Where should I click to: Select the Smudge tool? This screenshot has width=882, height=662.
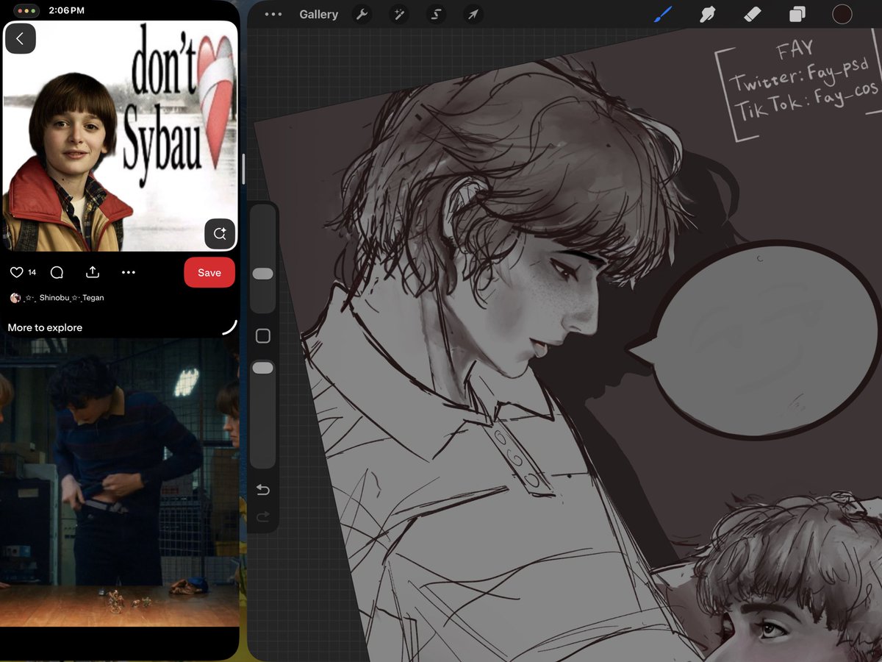click(x=707, y=14)
